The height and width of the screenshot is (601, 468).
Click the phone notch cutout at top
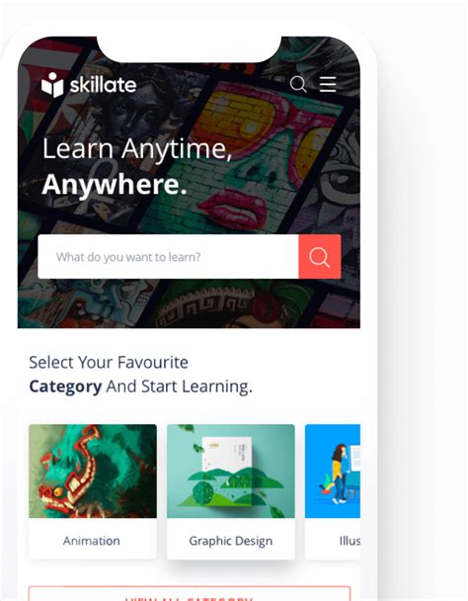pyautogui.click(x=189, y=47)
